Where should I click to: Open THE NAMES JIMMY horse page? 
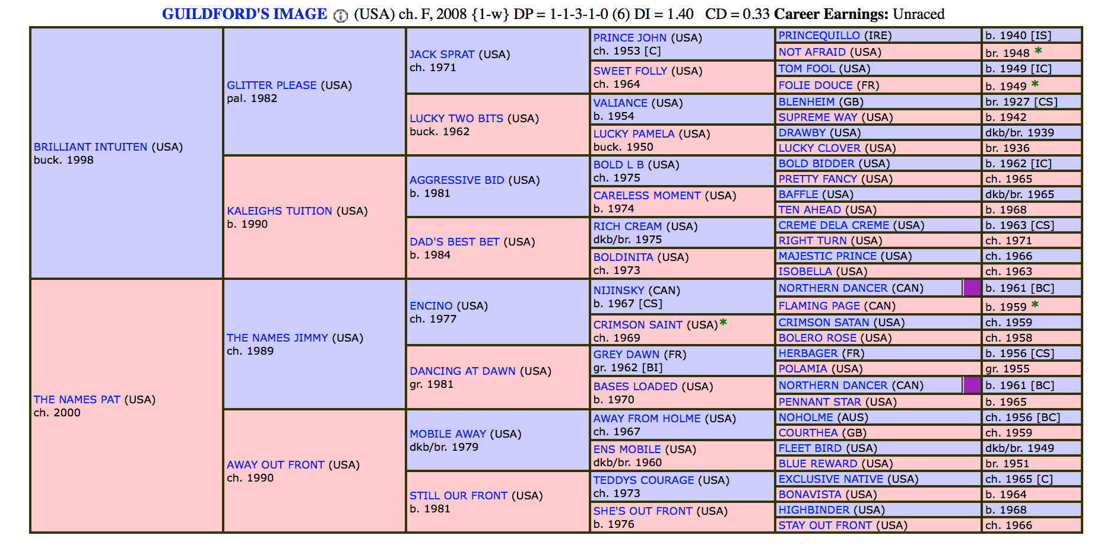tap(277, 338)
